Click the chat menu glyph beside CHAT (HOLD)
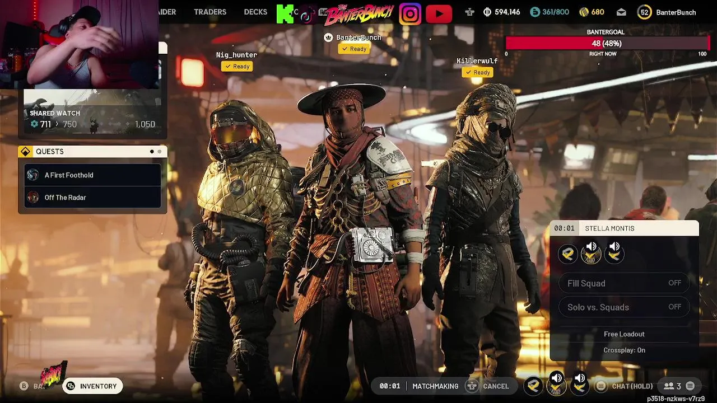The image size is (717, 403). 601,386
